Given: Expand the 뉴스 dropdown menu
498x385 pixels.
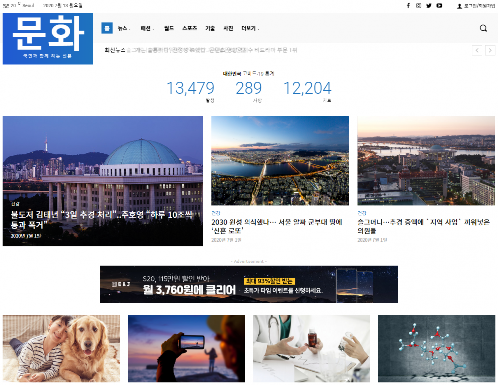Looking at the screenshot, I should click(124, 28).
